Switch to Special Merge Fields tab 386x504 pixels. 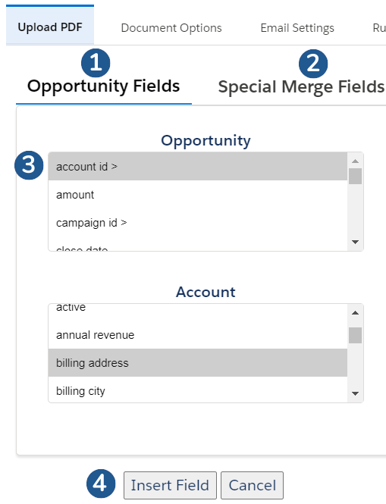pos(301,87)
